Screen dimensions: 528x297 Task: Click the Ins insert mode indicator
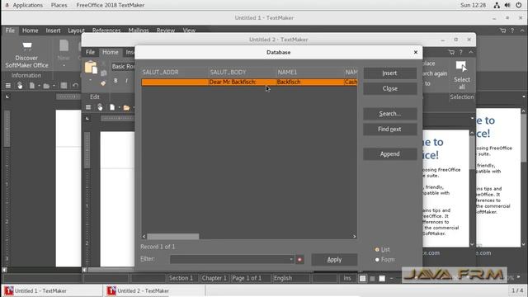pyautogui.click(x=347, y=278)
